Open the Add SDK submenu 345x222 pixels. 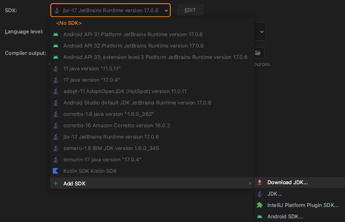click(152, 183)
